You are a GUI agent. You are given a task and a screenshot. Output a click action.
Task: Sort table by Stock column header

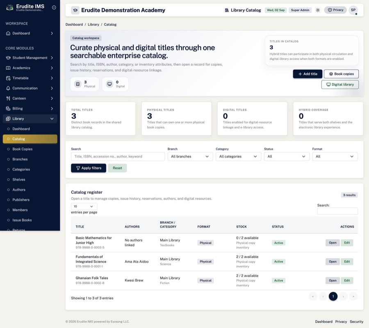(241, 227)
